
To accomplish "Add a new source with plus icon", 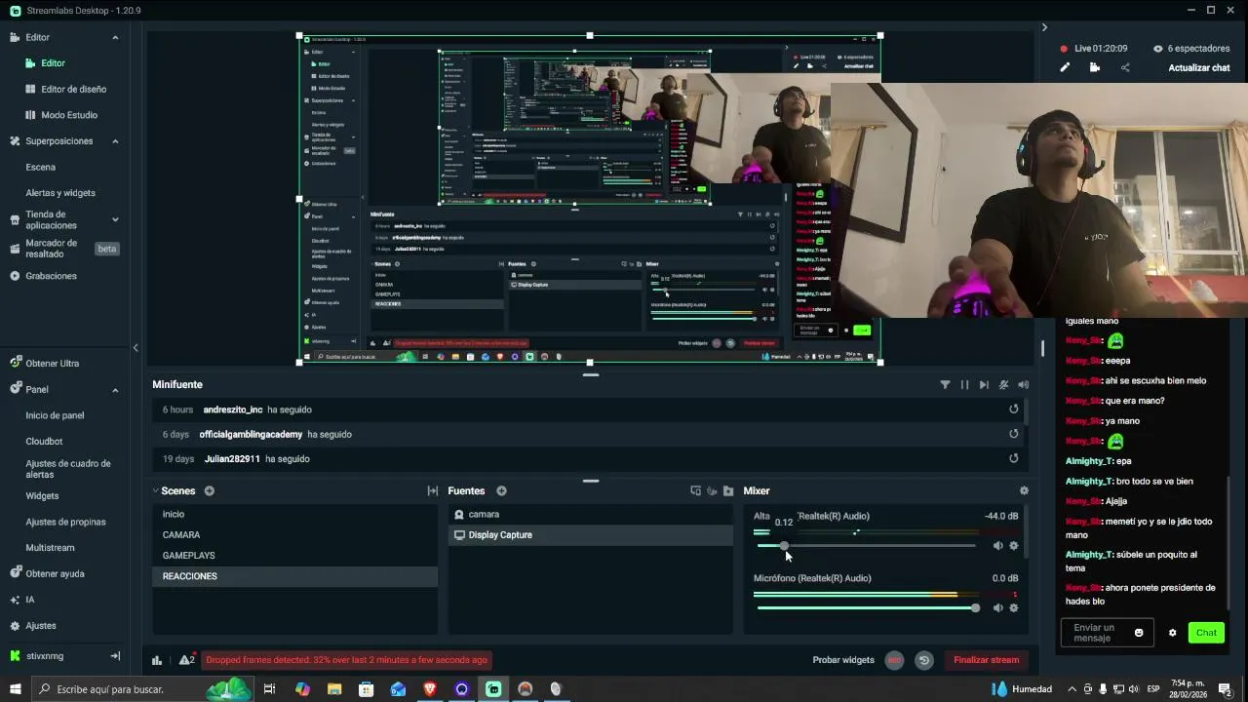I will pos(501,491).
